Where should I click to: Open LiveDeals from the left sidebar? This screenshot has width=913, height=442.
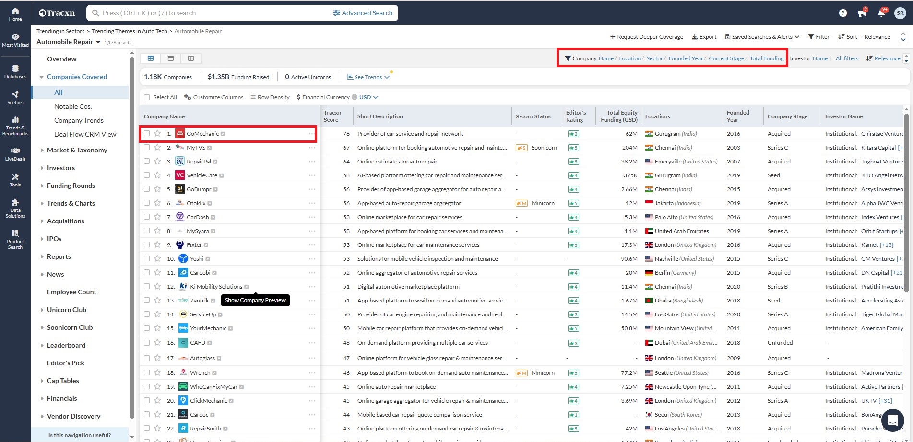tap(15, 154)
